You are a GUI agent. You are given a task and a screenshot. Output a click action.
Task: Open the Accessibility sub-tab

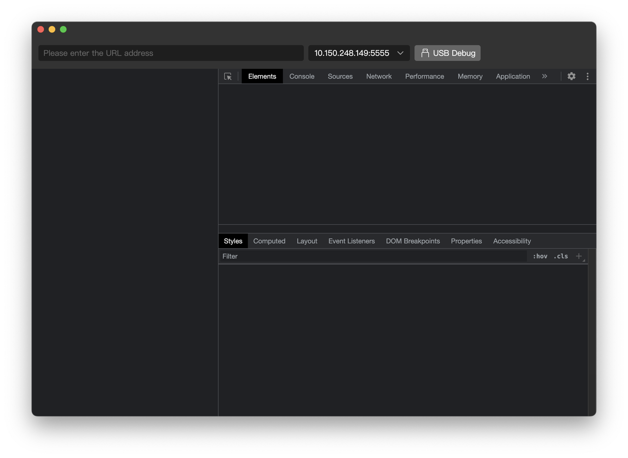pyautogui.click(x=512, y=241)
